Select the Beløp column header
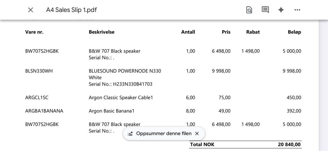This screenshot has width=328, height=151. click(x=294, y=32)
